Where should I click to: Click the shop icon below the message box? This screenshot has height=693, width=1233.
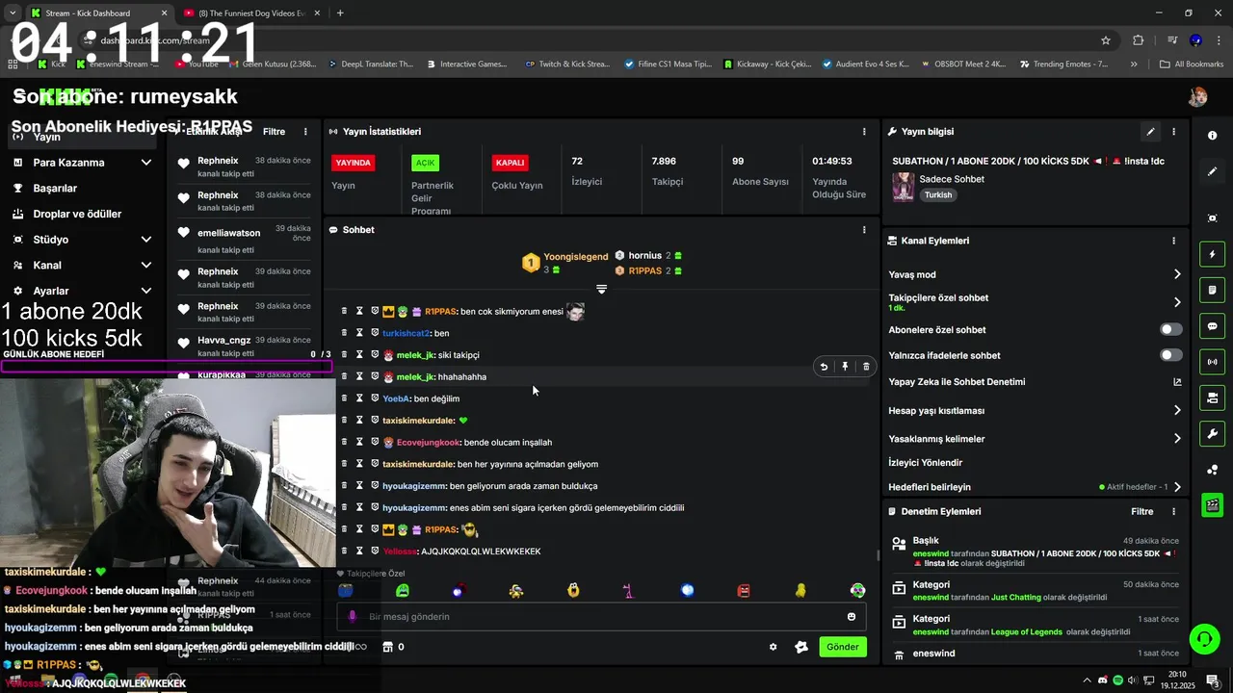[388, 647]
